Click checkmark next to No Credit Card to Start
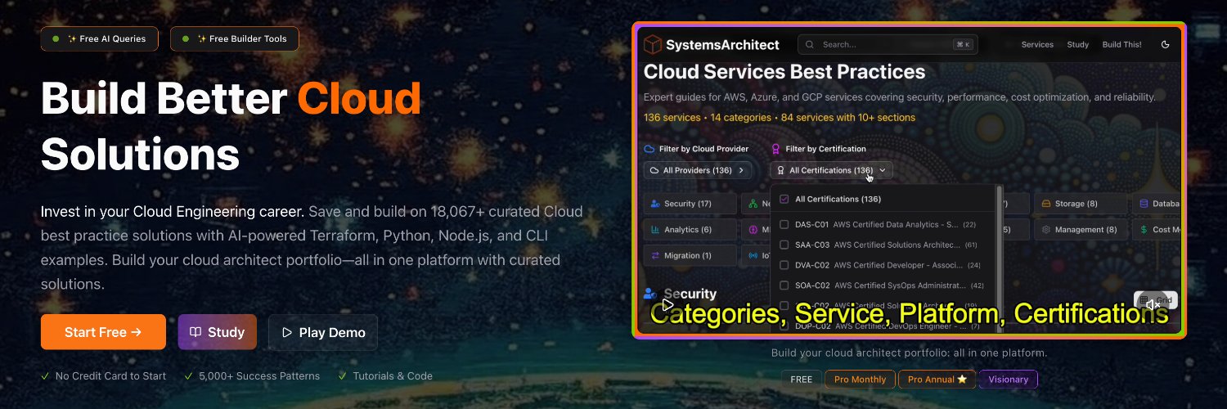This screenshot has width=1227, height=409. 45,376
